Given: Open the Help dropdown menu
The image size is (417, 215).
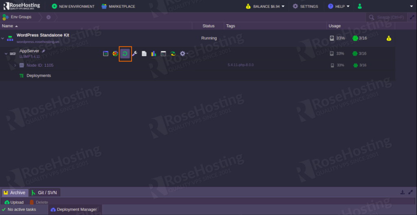Looking at the screenshot, I should 338,7.
